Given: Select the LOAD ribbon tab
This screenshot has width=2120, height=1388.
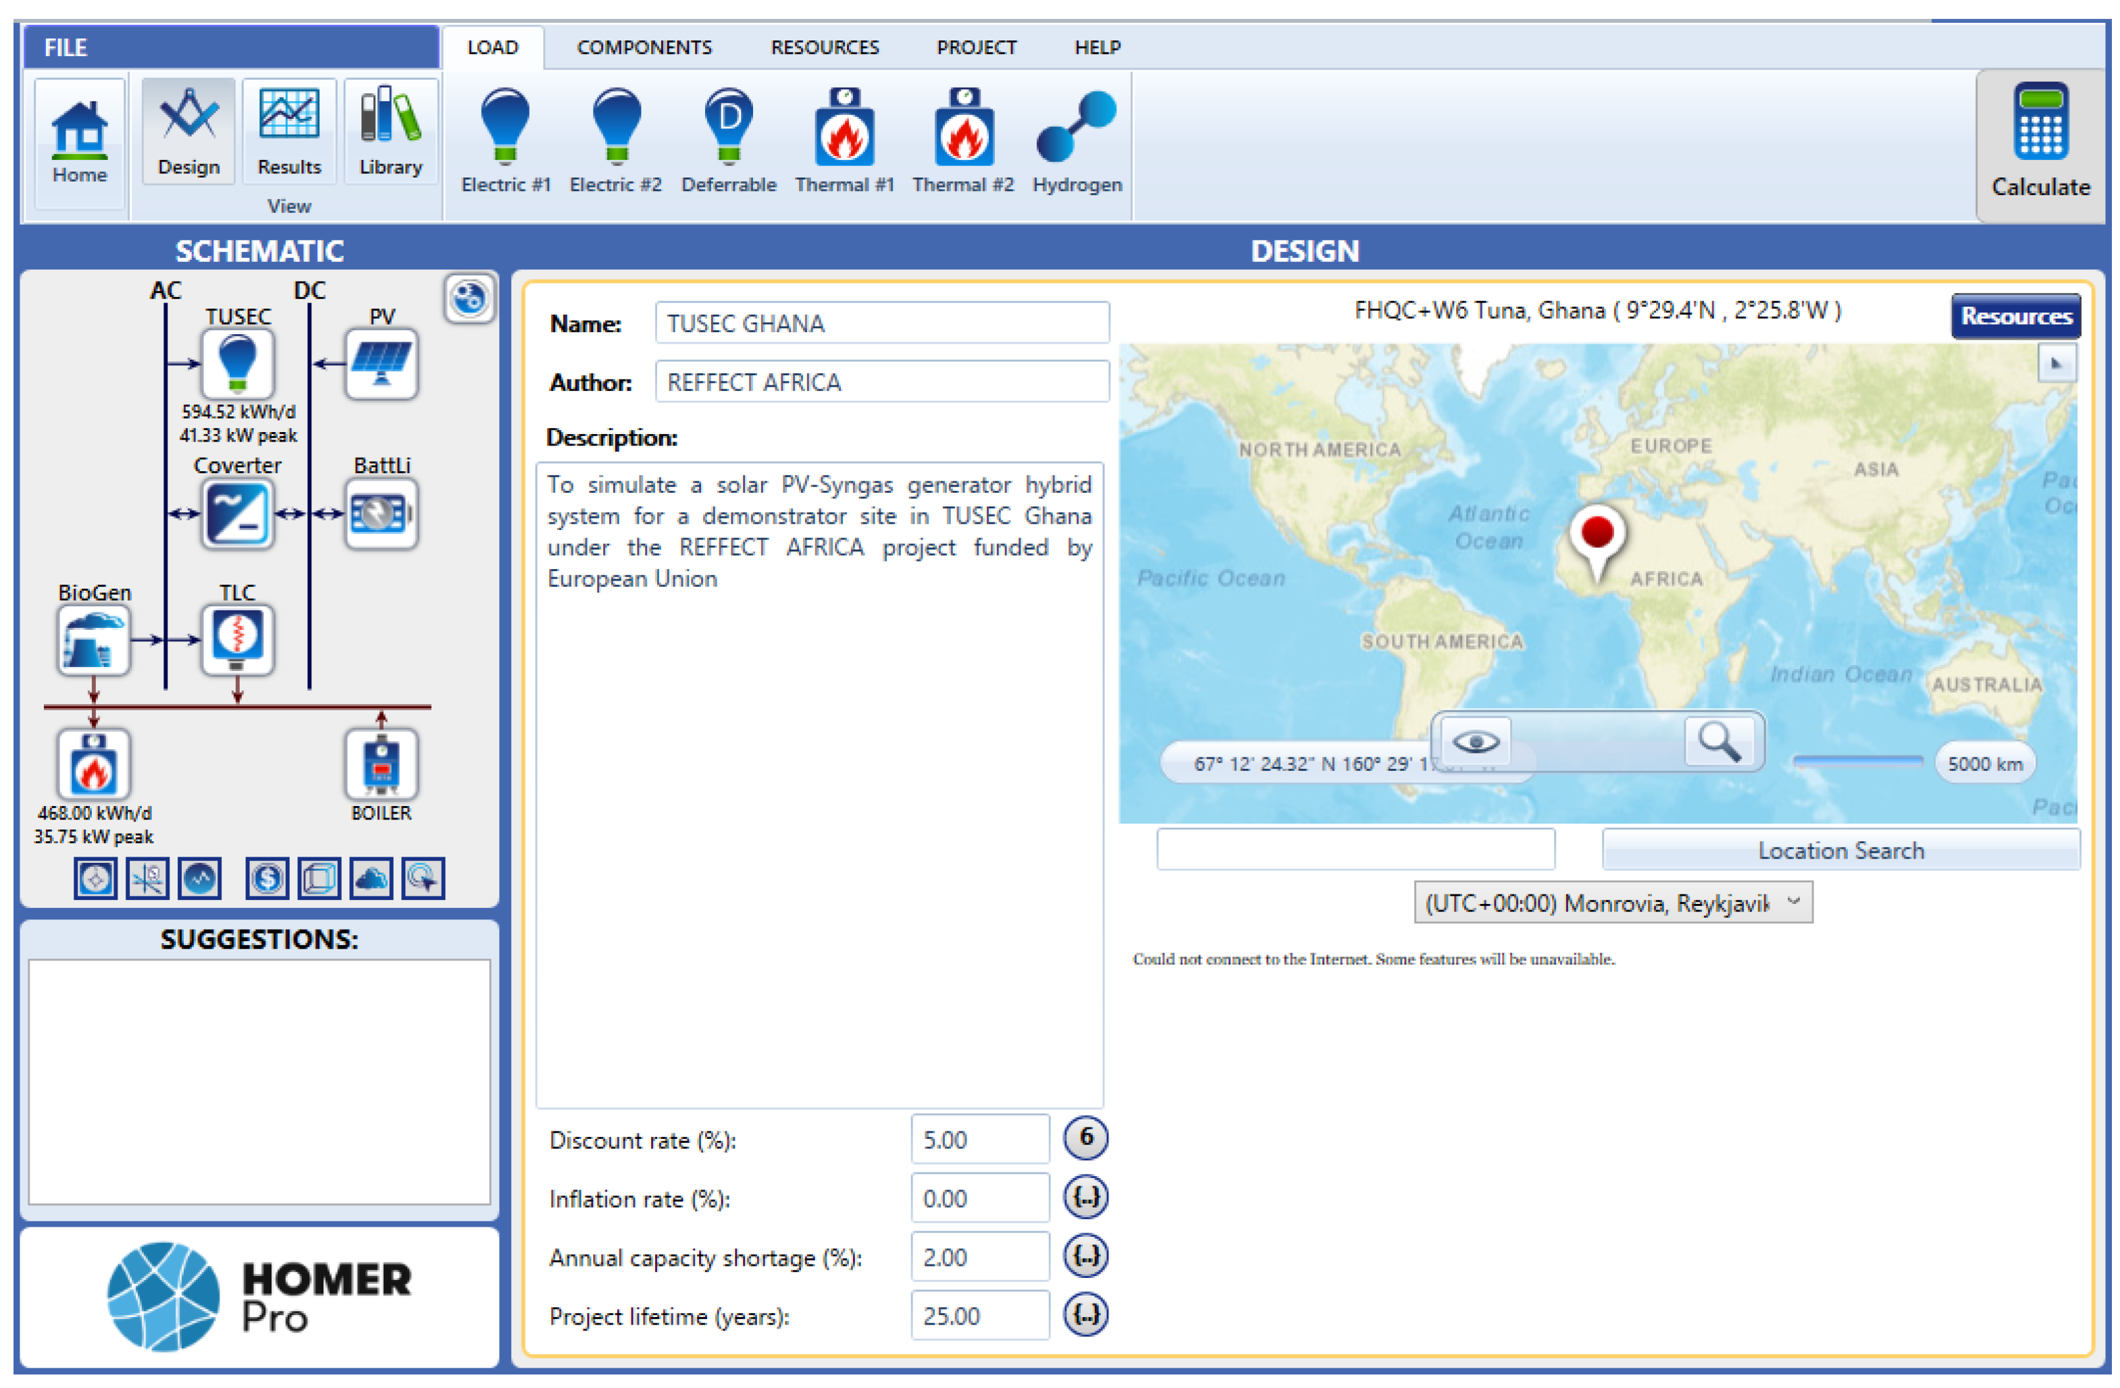Looking at the screenshot, I should pyautogui.click(x=492, y=47).
